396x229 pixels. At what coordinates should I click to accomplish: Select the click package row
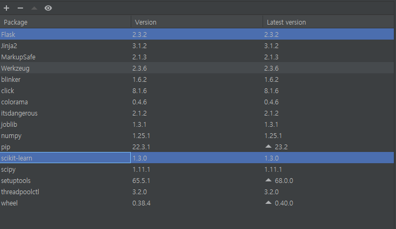[197, 90]
